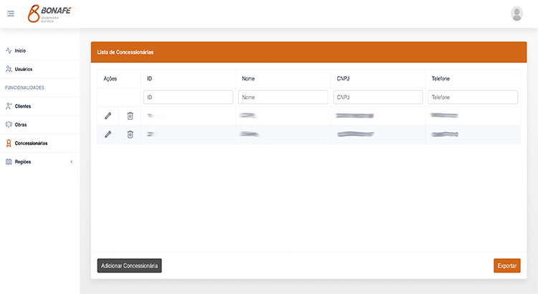The width and height of the screenshot is (538, 294).
Task: Open Clientes in the sidebar
Action: (x=23, y=106)
